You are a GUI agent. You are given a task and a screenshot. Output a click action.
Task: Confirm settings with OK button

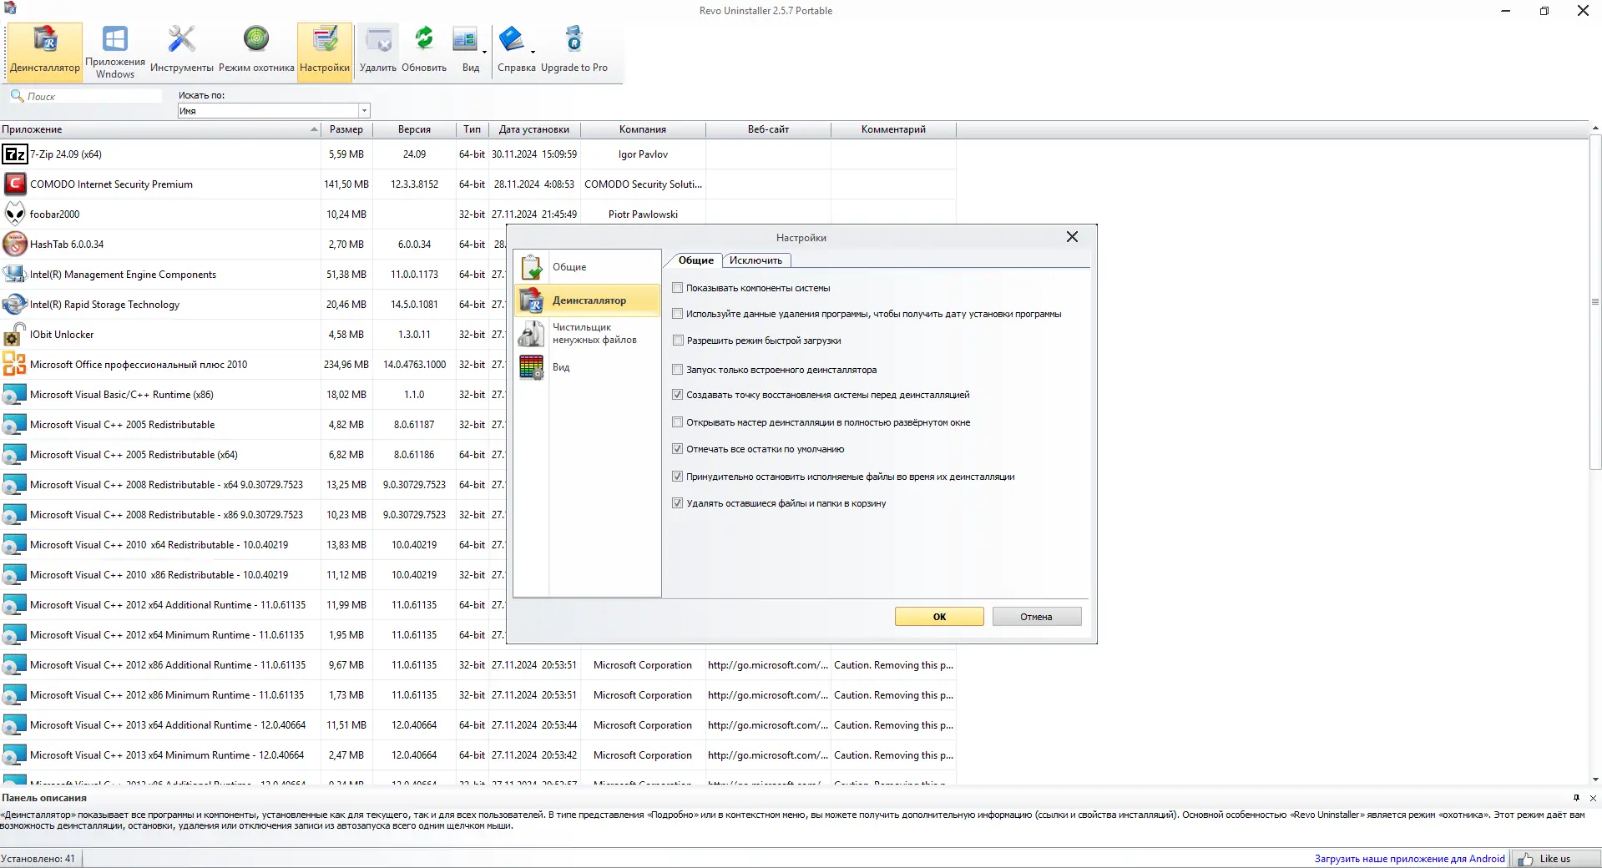point(939,617)
